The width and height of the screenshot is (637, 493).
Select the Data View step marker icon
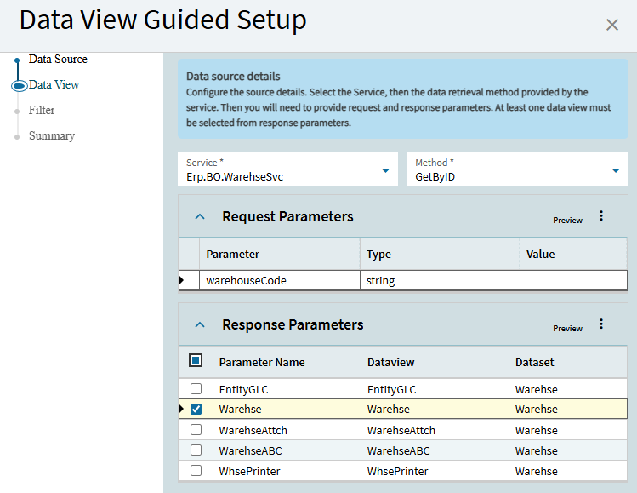click(18, 85)
